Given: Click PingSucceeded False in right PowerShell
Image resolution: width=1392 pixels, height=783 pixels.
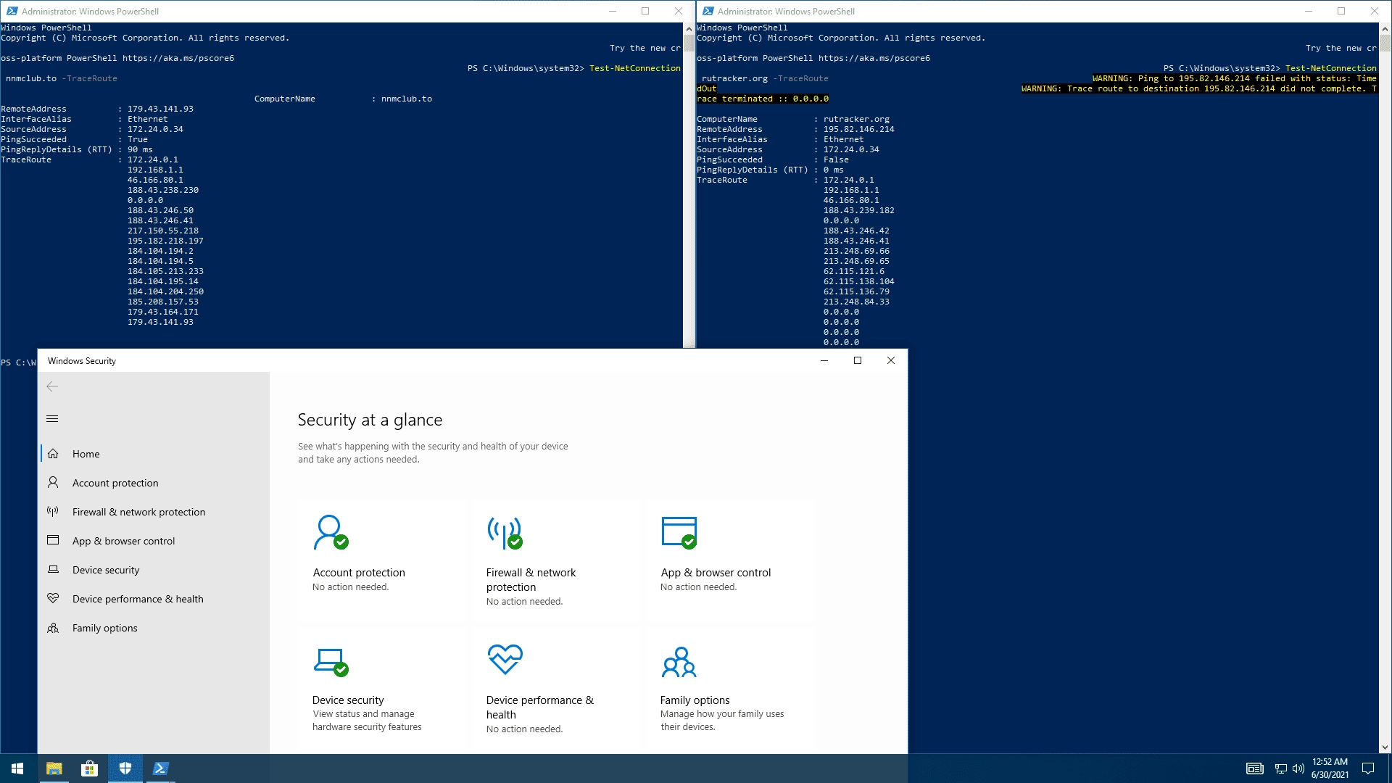Looking at the screenshot, I should coord(836,159).
